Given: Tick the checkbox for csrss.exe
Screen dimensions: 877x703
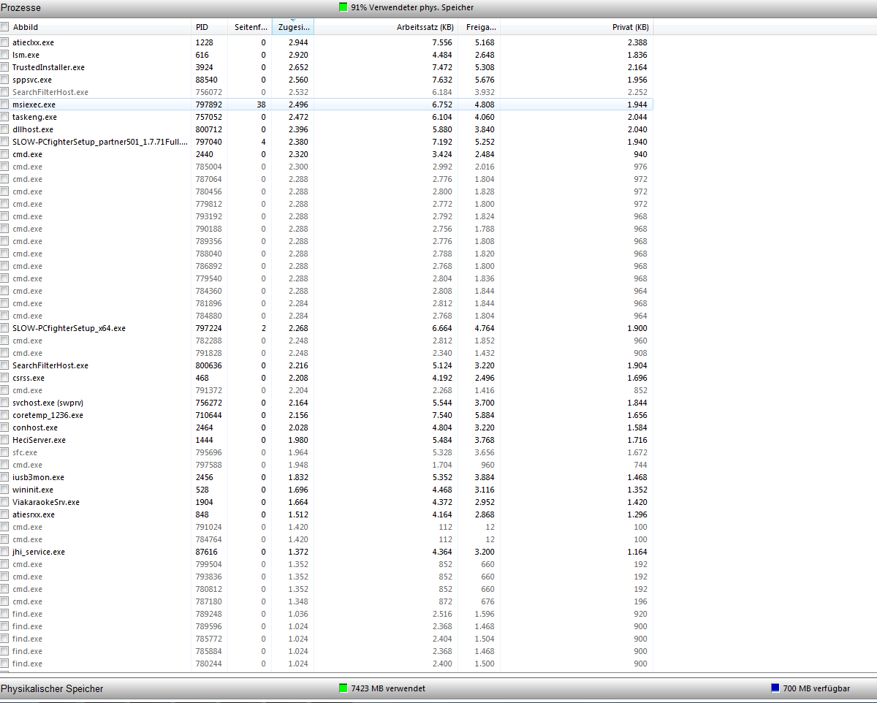Looking at the screenshot, I should pos(4,378).
